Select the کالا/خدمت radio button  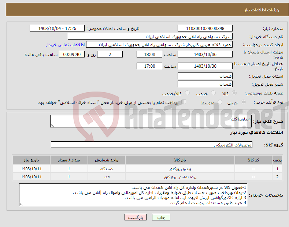[187, 93]
